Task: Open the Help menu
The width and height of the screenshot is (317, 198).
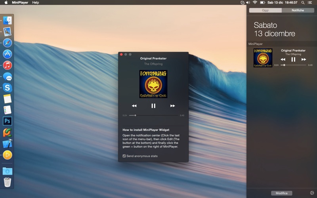Action: pyautogui.click(x=35, y=2)
